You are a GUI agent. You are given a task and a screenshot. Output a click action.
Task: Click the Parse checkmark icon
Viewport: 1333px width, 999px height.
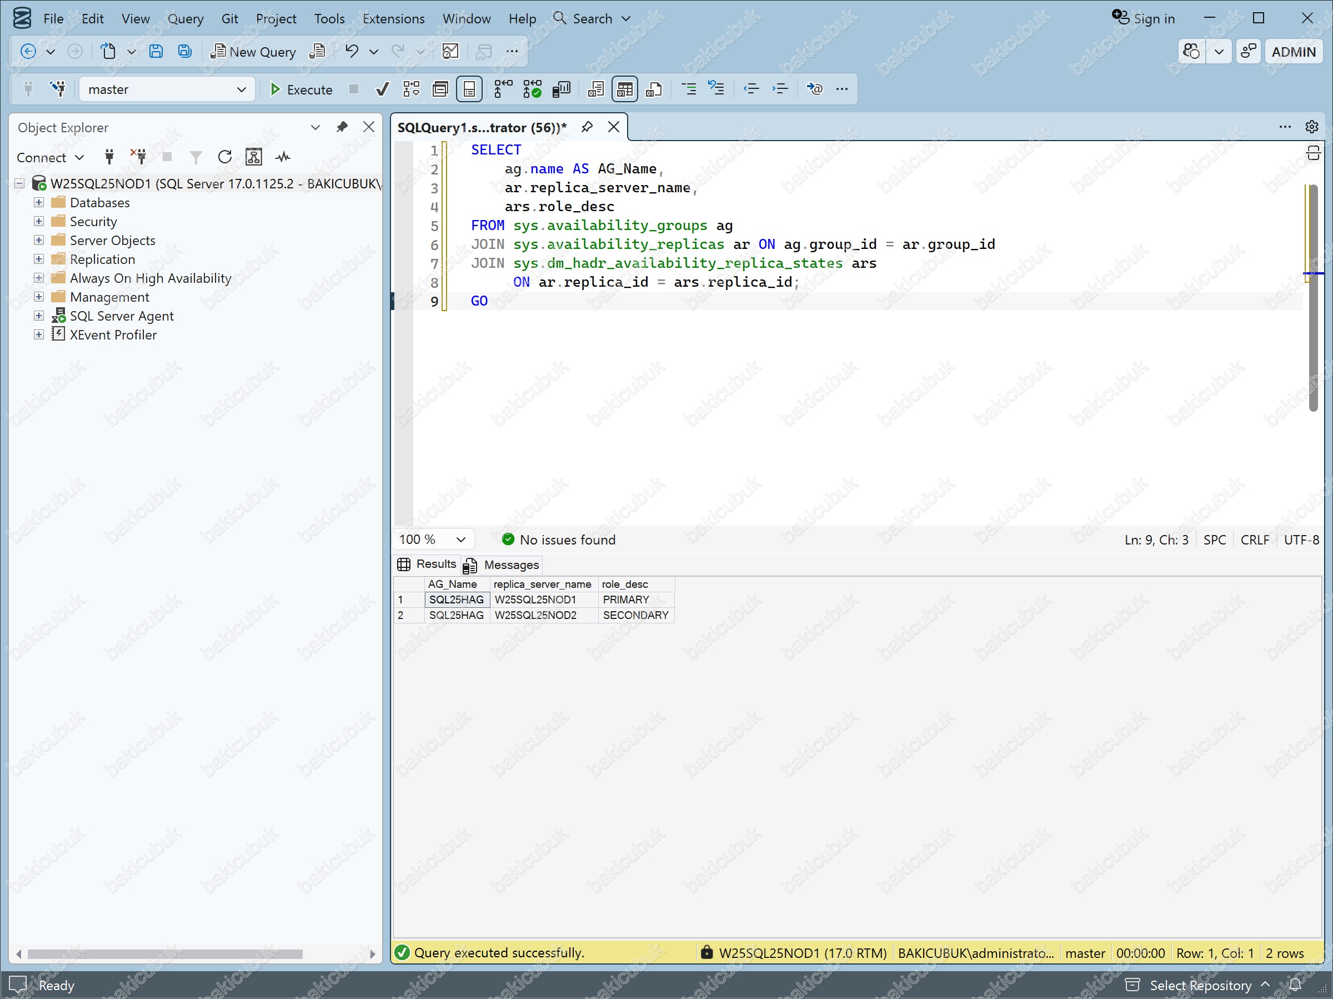[382, 89]
